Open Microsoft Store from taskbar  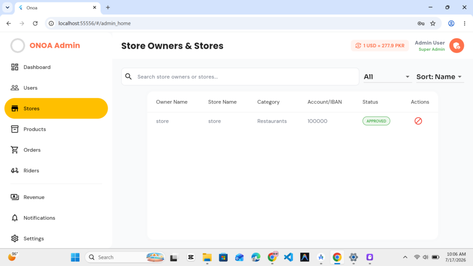click(223, 257)
